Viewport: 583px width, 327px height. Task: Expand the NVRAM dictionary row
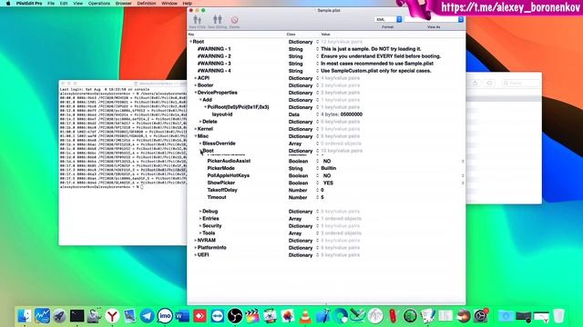pos(196,241)
